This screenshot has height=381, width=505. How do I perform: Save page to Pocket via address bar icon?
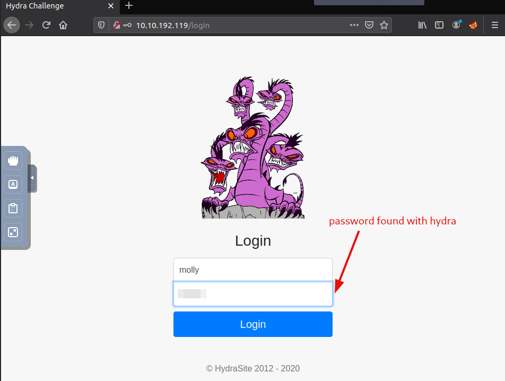(x=369, y=24)
